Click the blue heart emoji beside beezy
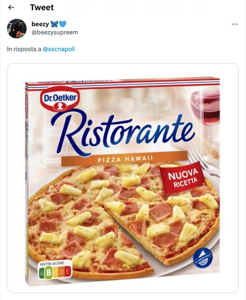Screen dimensions: 246x300 click(63, 24)
